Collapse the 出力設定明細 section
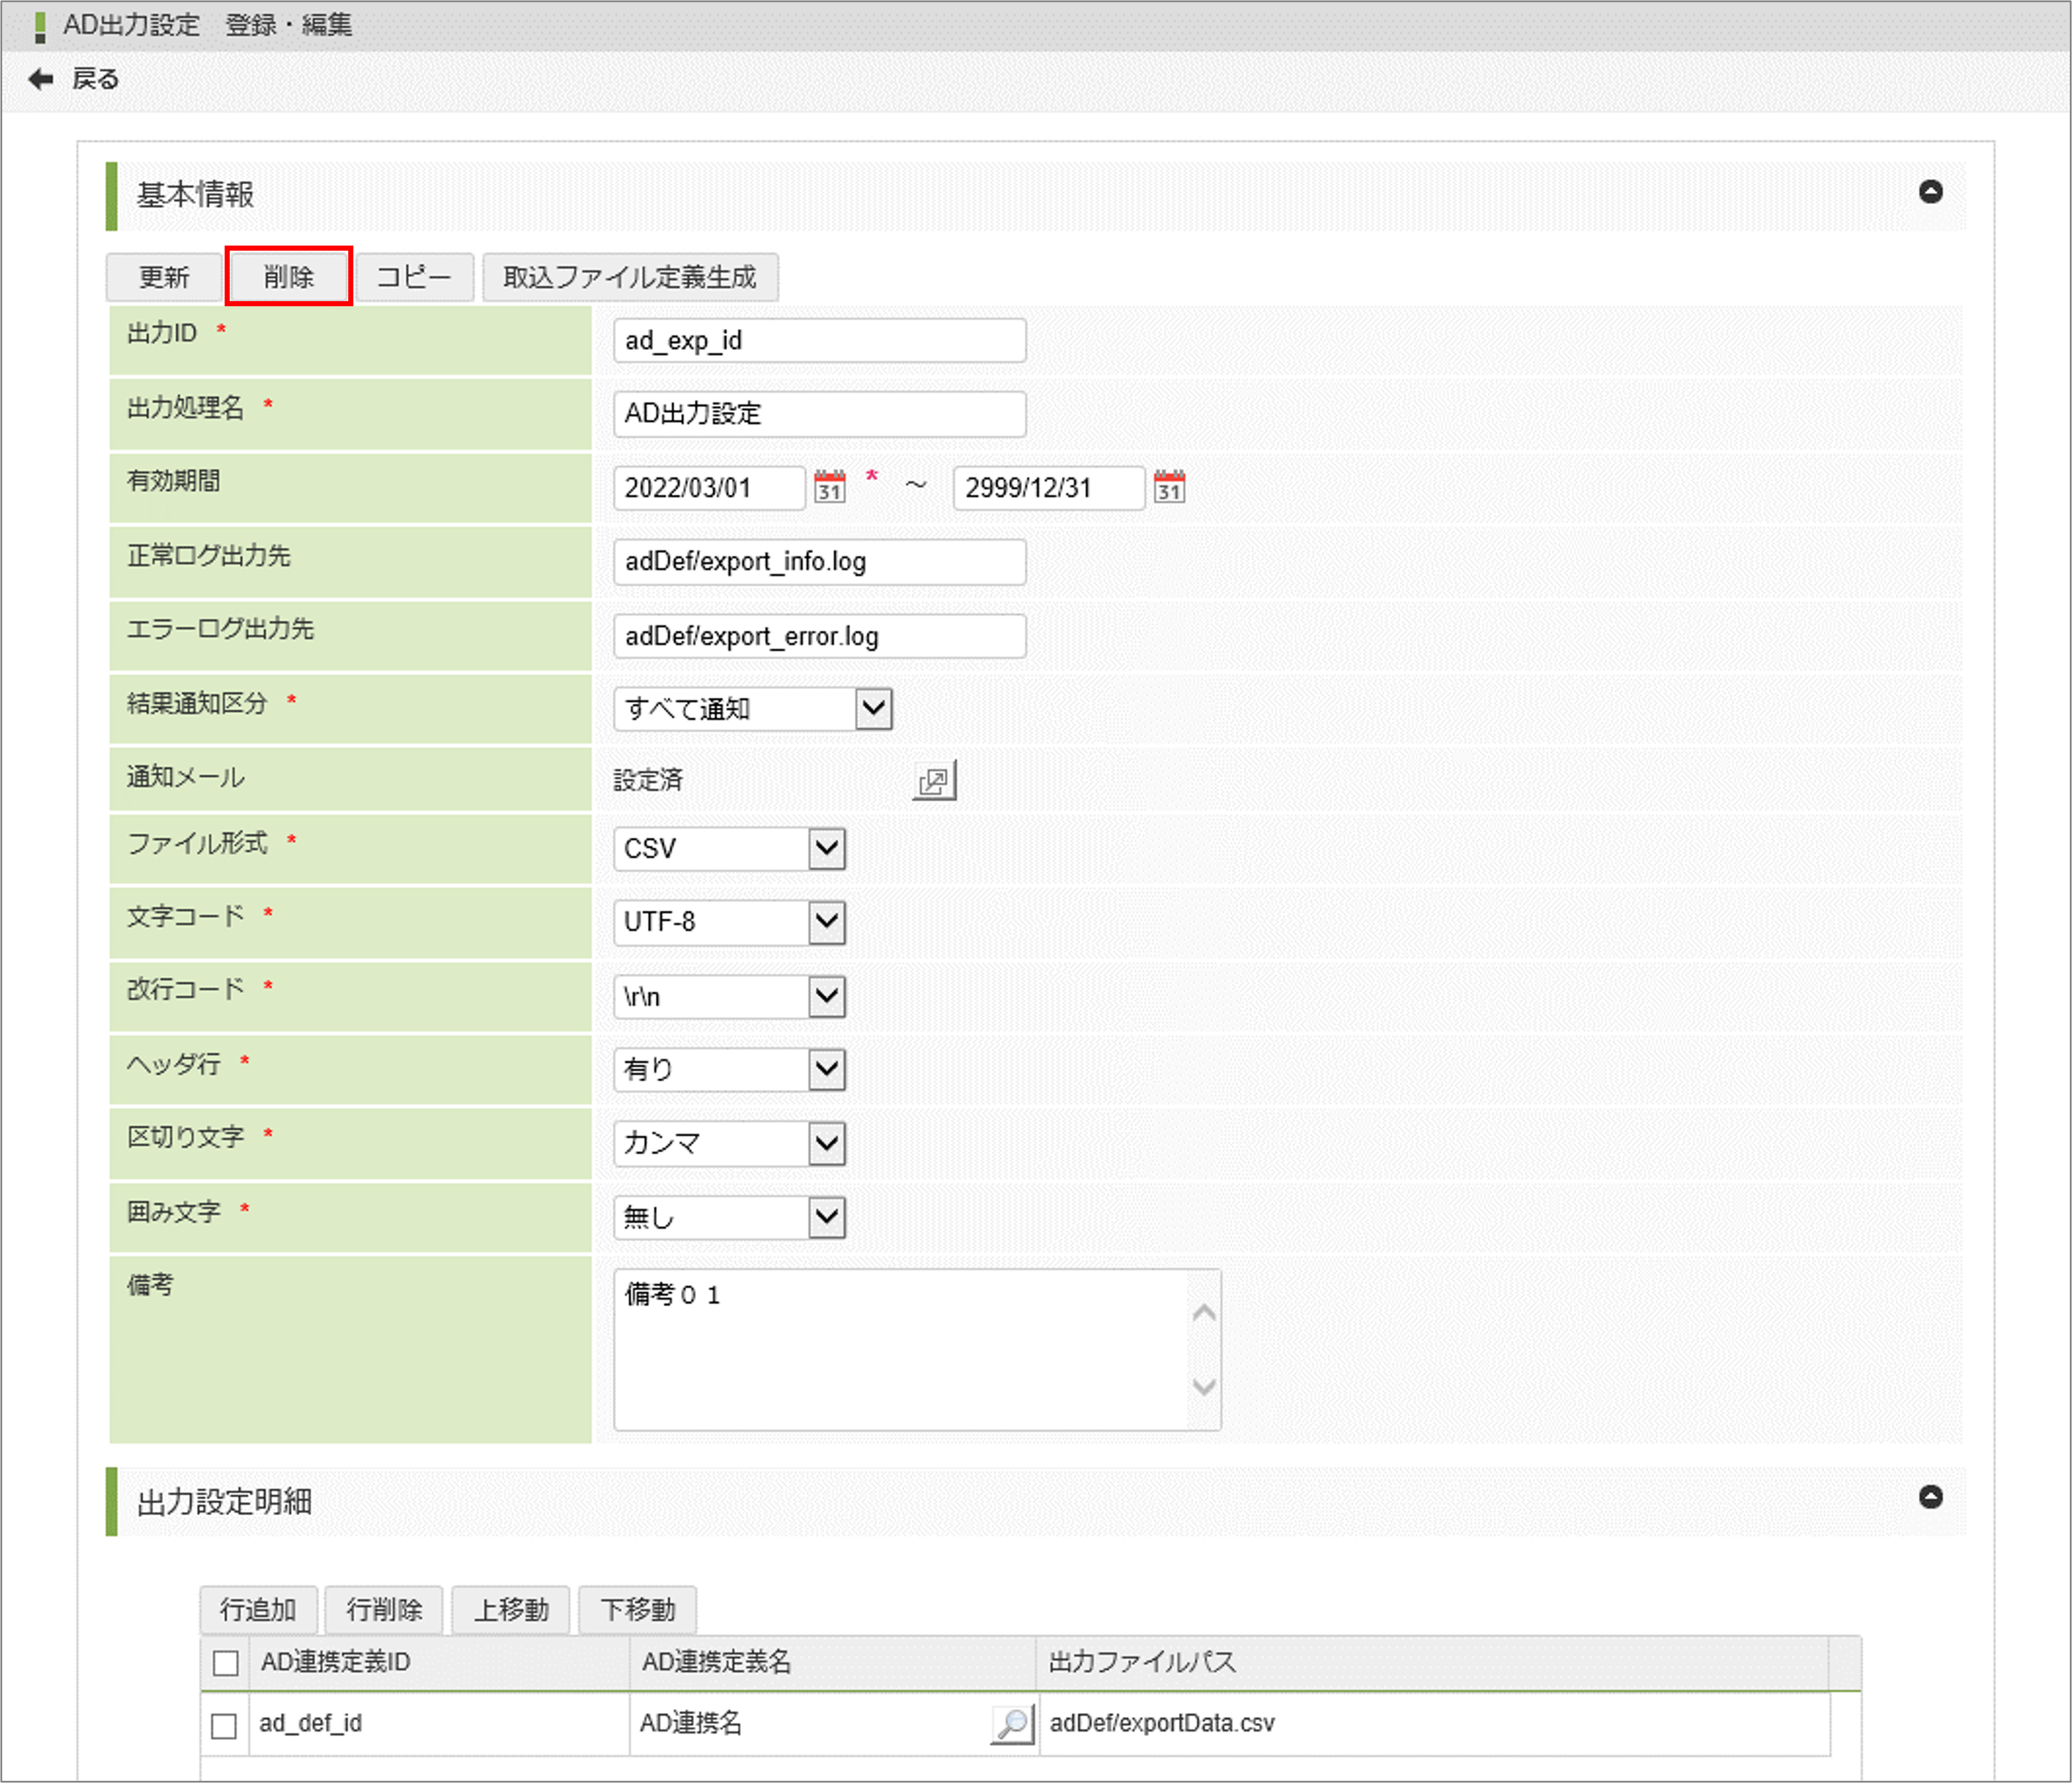The height and width of the screenshot is (1783, 2072). tap(1930, 1497)
